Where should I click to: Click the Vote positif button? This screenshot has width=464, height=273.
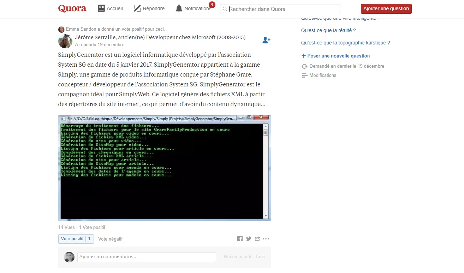click(x=76, y=239)
